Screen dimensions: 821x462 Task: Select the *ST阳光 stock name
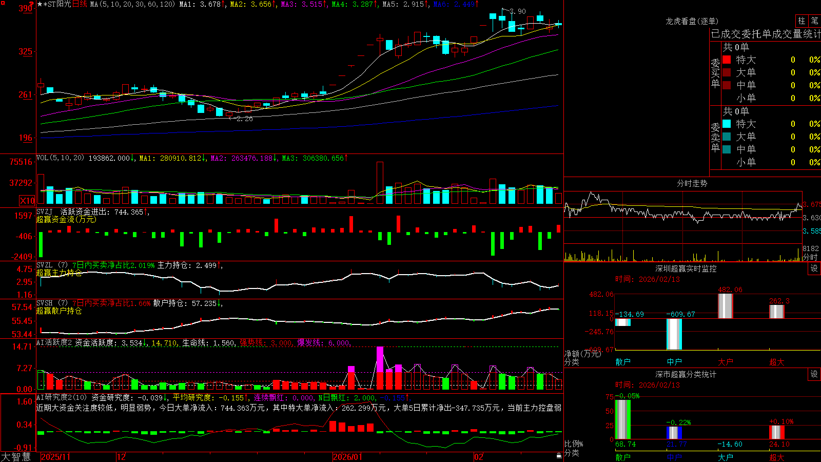click(x=57, y=4)
